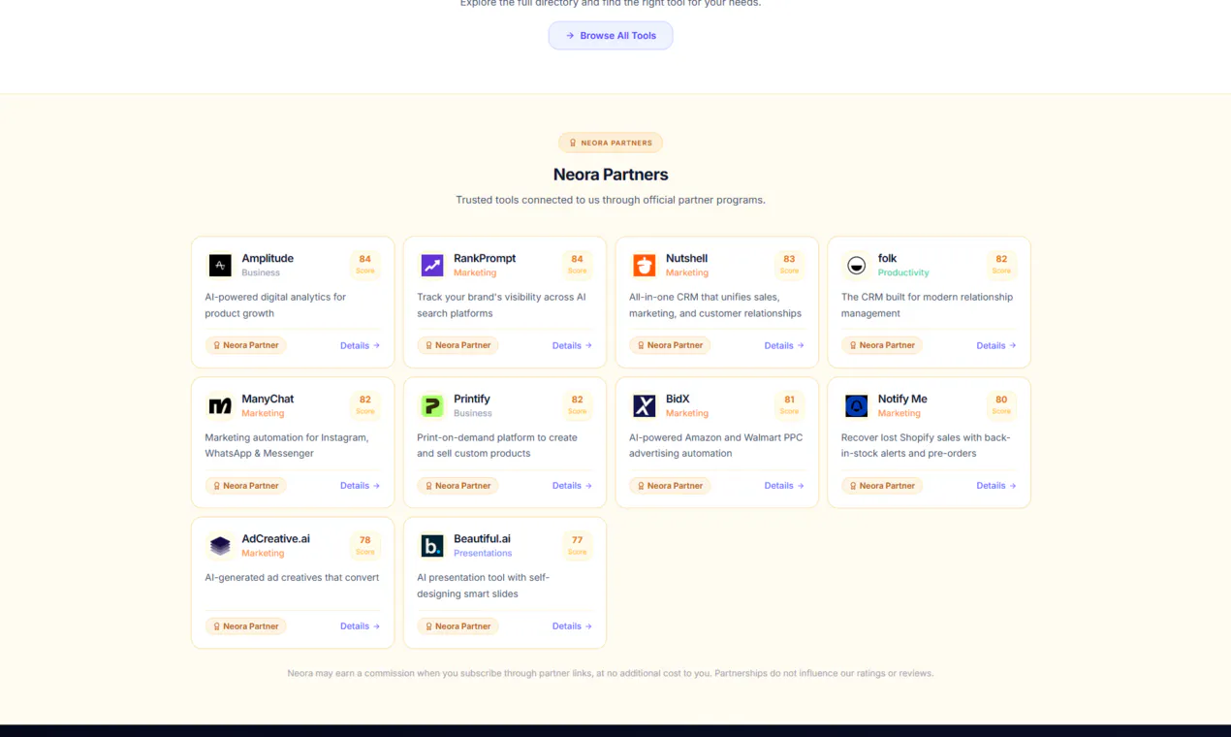Screen dimensions: 1231x737
Task: Click the 82 score badge on ManyChat
Action: click(x=365, y=404)
